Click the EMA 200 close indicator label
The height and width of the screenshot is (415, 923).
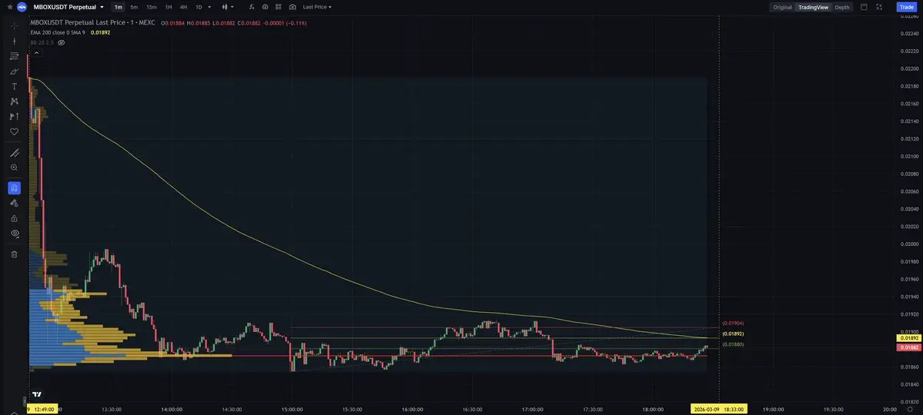pyautogui.click(x=58, y=32)
